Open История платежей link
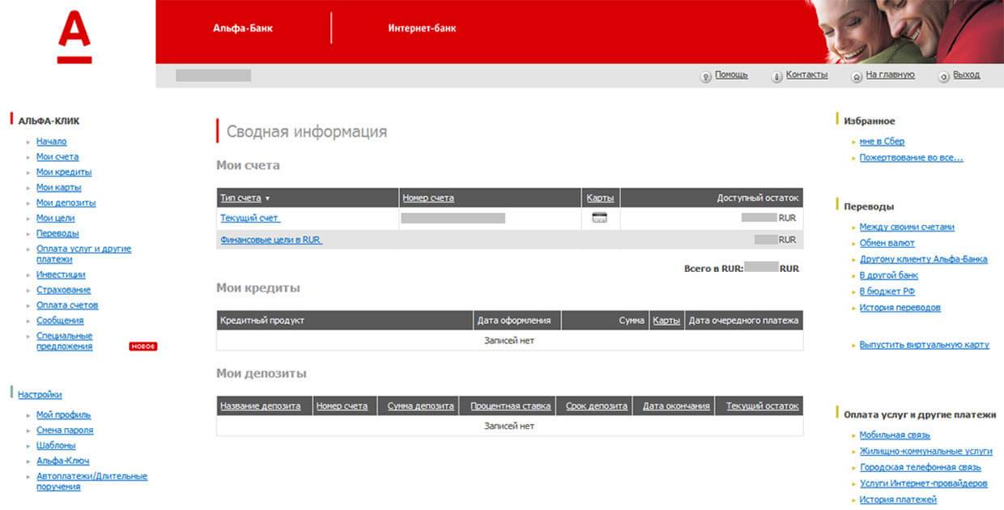The image size is (1004, 510). 898,499
